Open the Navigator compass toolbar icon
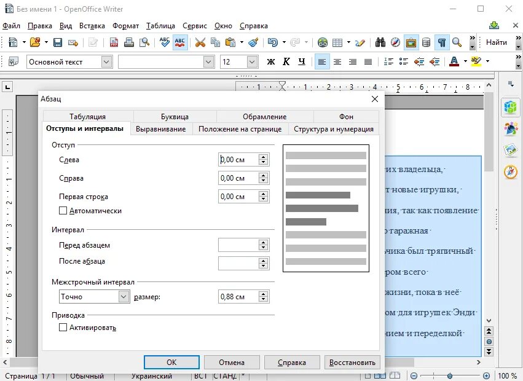 pos(396,42)
